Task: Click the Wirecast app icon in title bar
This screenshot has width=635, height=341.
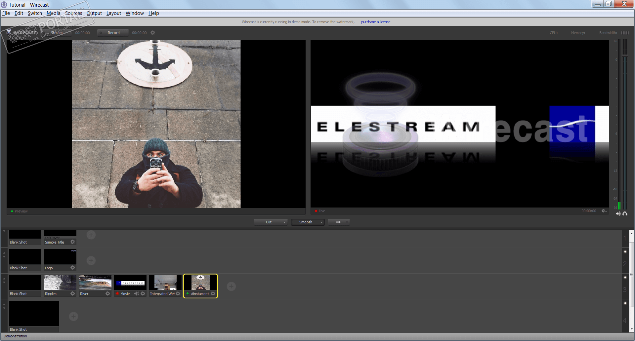Action: click(4, 5)
